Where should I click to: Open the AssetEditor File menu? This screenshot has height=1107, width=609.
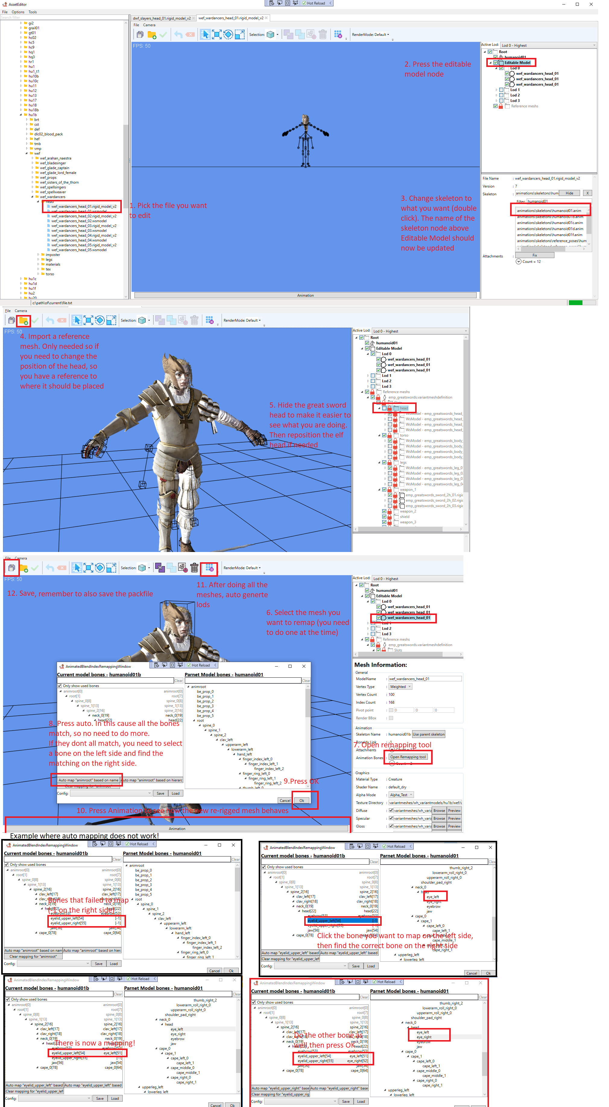point(5,12)
